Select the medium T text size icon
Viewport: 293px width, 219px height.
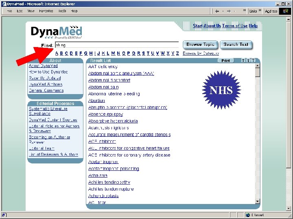point(248,60)
